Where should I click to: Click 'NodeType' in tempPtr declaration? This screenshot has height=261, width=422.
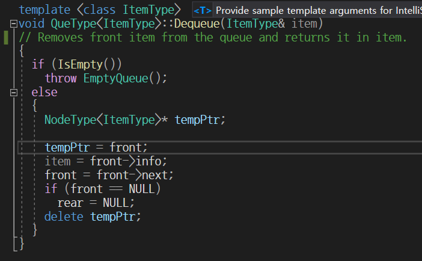point(70,120)
